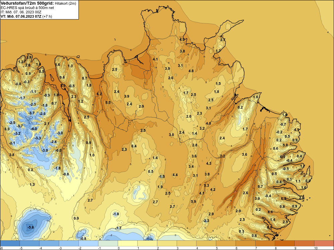Select the legend color segment between 7 and 8

point(265,243)
